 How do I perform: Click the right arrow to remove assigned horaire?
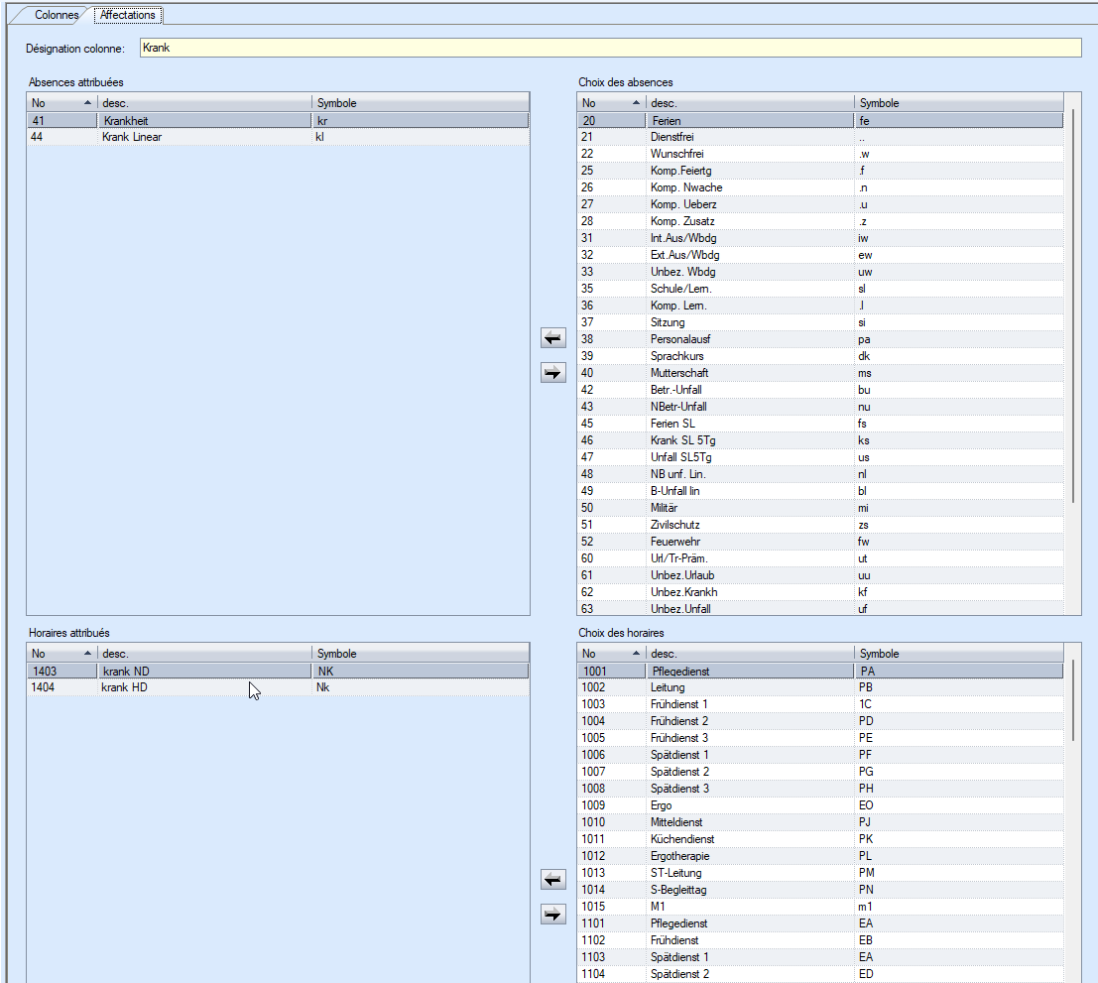click(552, 914)
